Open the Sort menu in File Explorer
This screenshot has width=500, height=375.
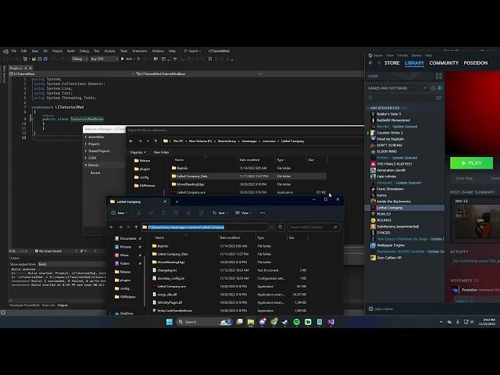pos(220,212)
